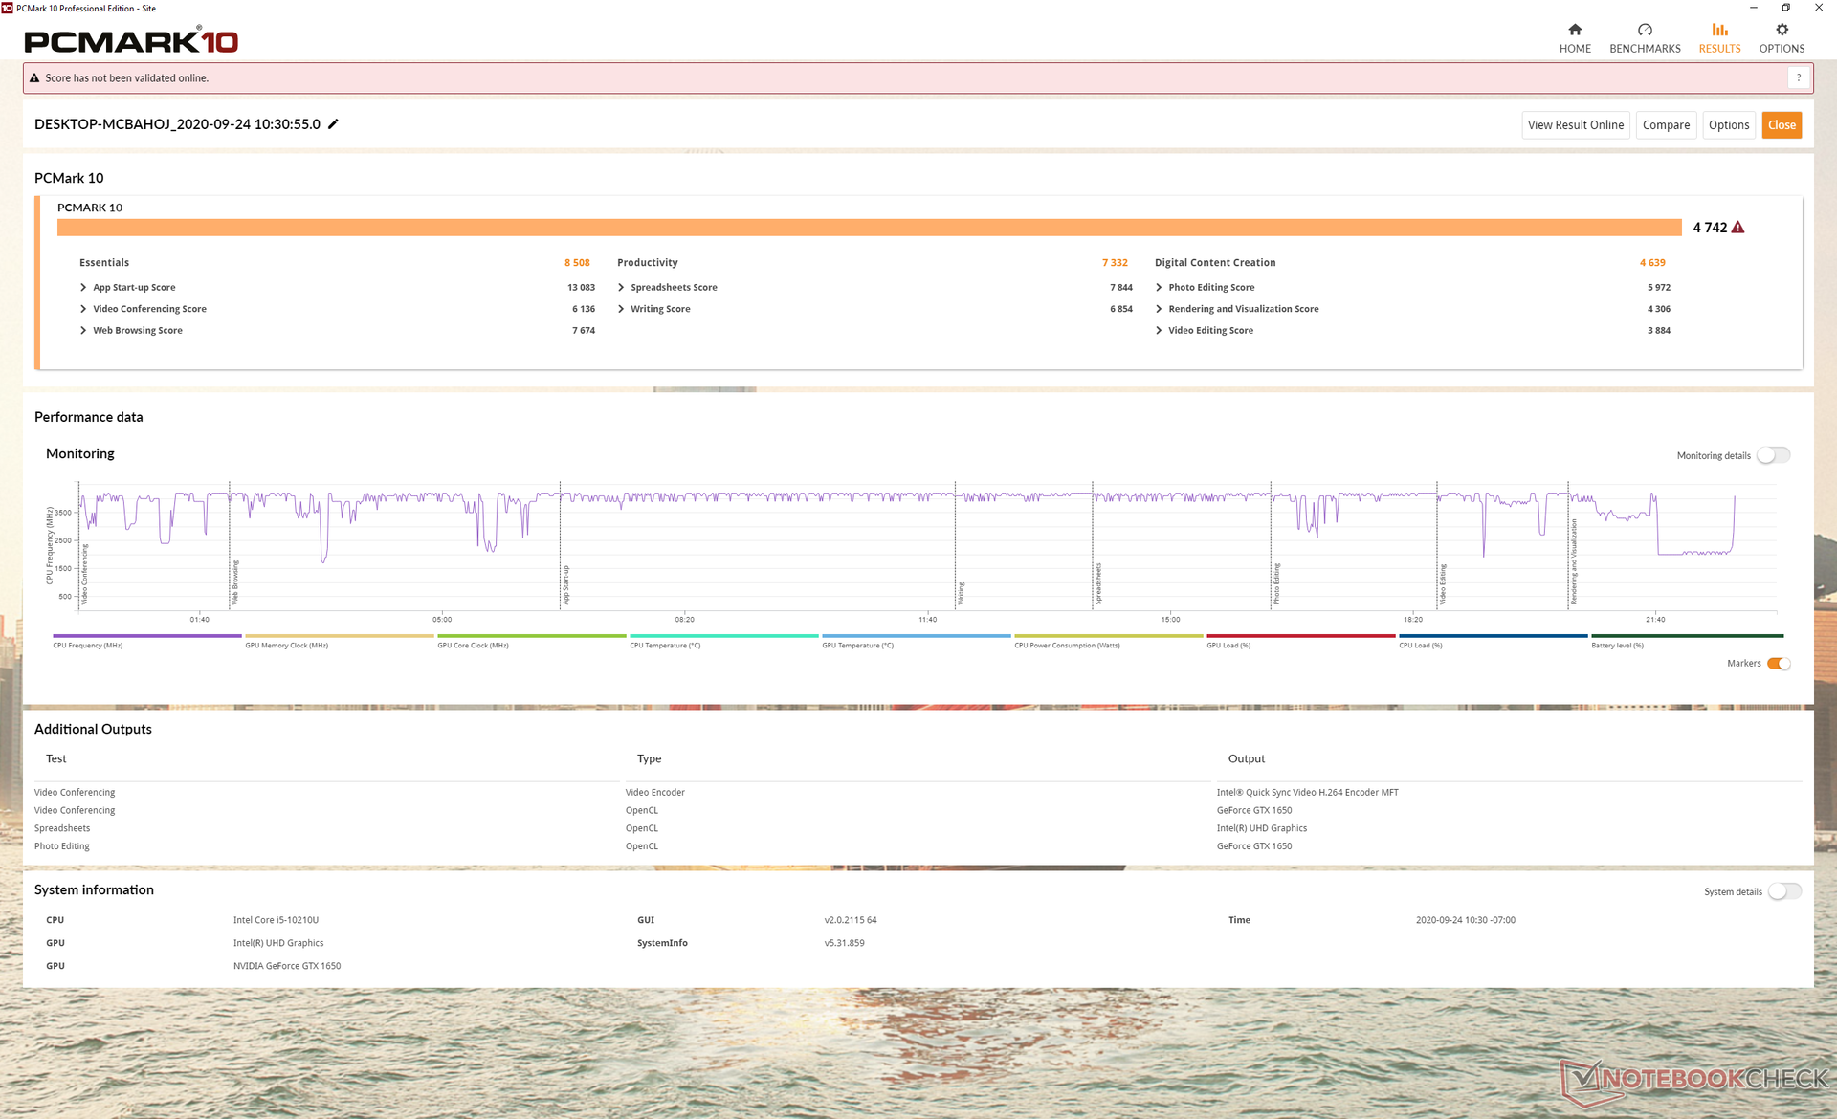
Task: Toggle the System details switch
Action: click(x=1784, y=891)
